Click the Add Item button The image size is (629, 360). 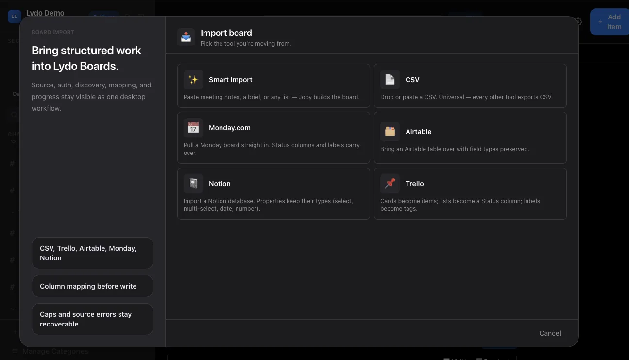(609, 22)
